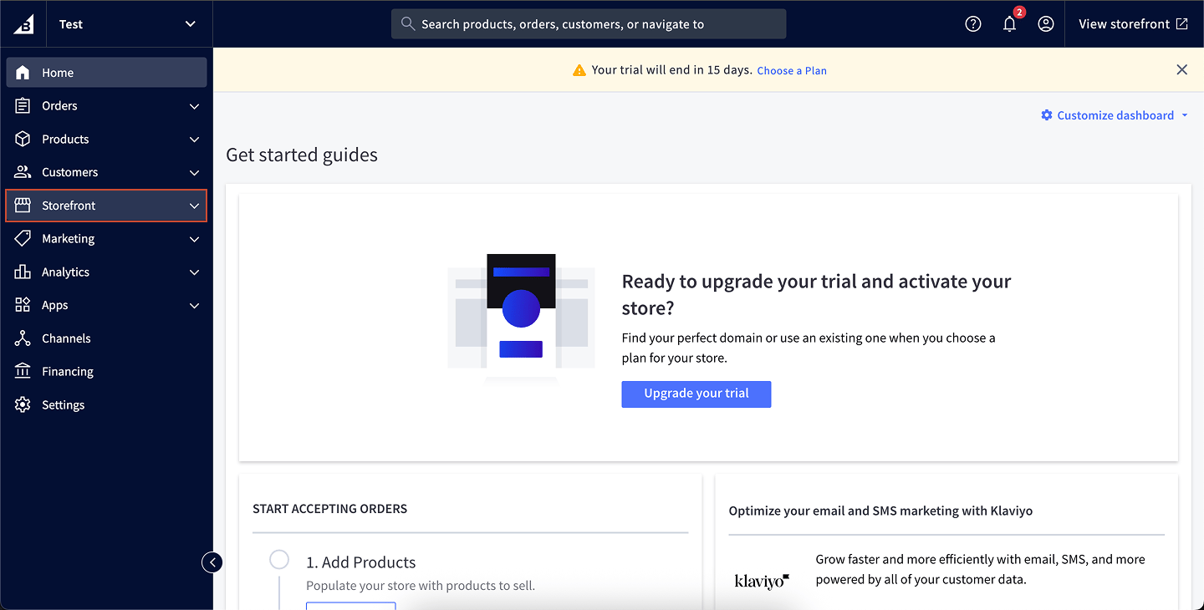Click the Customize dashboard gear icon
This screenshot has height=610, width=1204.
(x=1047, y=115)
